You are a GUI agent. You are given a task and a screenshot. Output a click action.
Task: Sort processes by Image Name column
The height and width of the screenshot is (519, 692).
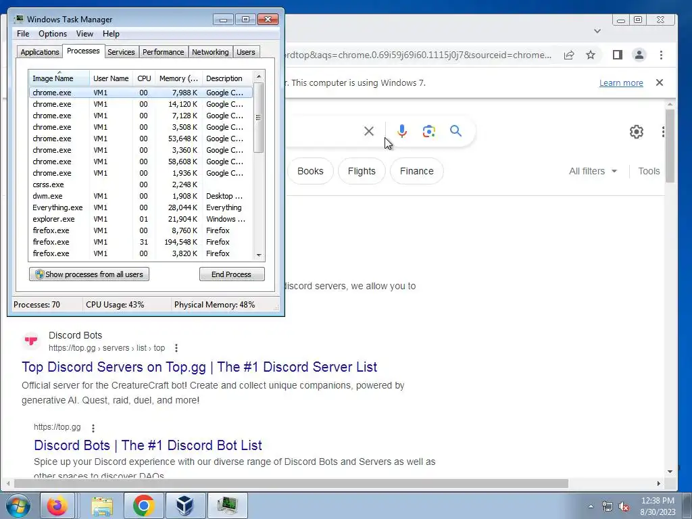point(59,78)
